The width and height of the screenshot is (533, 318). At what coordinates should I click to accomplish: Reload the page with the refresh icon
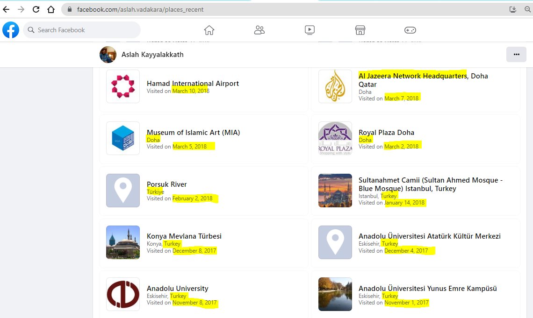click(x=36, y=9)
